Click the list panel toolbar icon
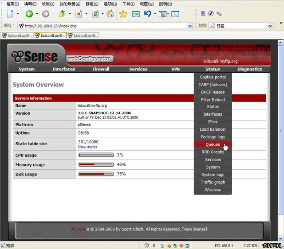This screenshot has width=284, height=249. click(x=175, y=14)
